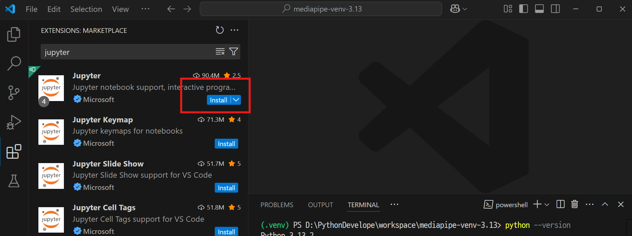Click the 71.3M download count
Viewport: 632px width, 236px height.
[211, 119]
